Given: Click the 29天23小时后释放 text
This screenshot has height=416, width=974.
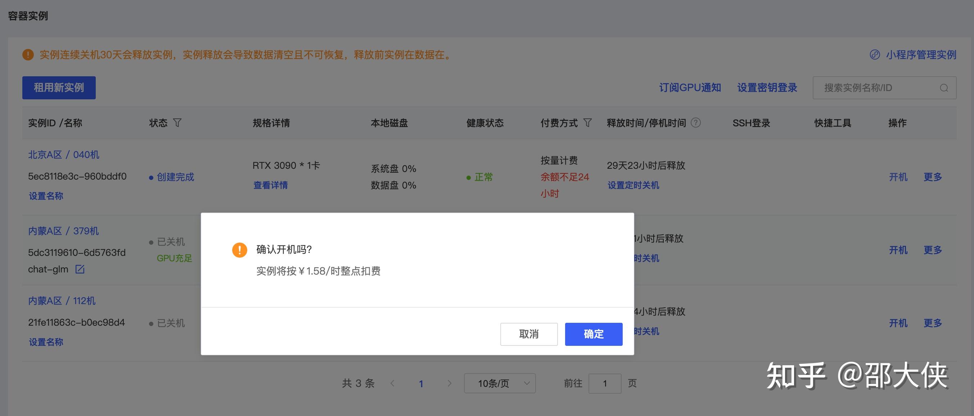Looking at the screenshot, I should click(x=646, y=165).
